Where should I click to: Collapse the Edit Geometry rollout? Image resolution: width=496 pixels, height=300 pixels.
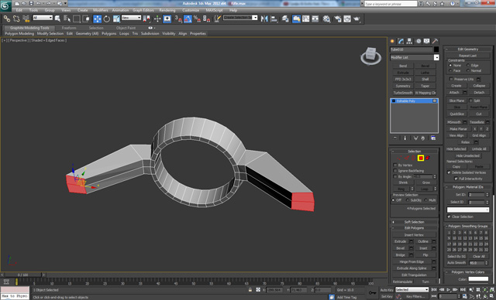click(468, 49)
